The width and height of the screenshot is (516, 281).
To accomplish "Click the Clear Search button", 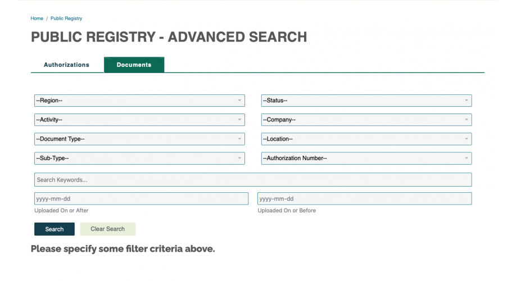I will coord(107,229).
